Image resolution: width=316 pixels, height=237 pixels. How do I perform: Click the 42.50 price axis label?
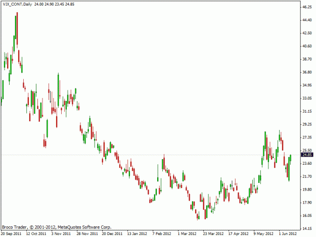pyautogui.click(x=307, y=33)
